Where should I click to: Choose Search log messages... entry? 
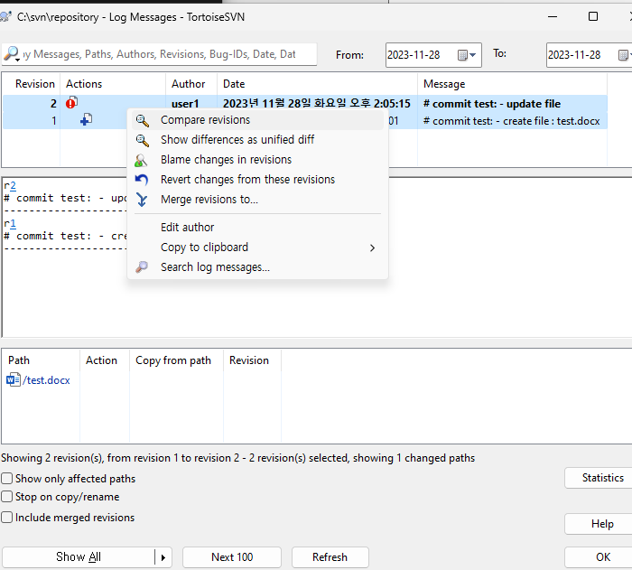pyautogui.click(x=257, y=267)
